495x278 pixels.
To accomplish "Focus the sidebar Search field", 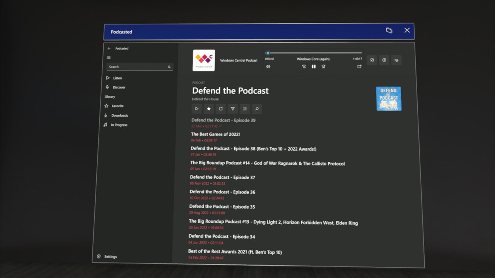I will (x=140, y=67).
